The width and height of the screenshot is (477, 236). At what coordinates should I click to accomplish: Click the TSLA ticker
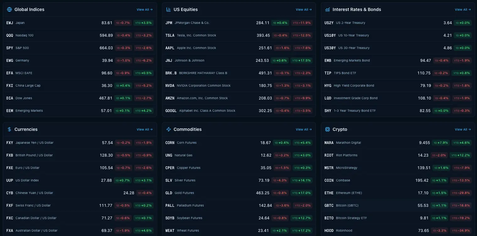[170, 35]
